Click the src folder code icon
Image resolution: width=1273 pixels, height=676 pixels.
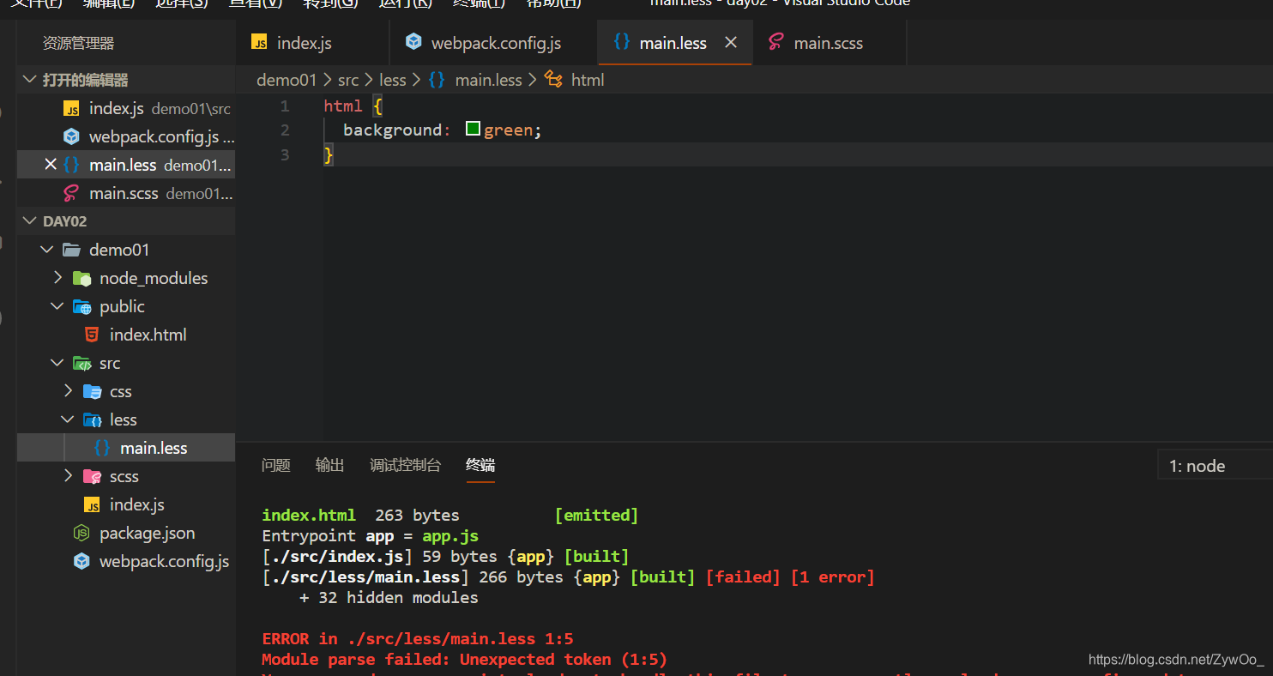pyautogui.click(x=81, y=363)
